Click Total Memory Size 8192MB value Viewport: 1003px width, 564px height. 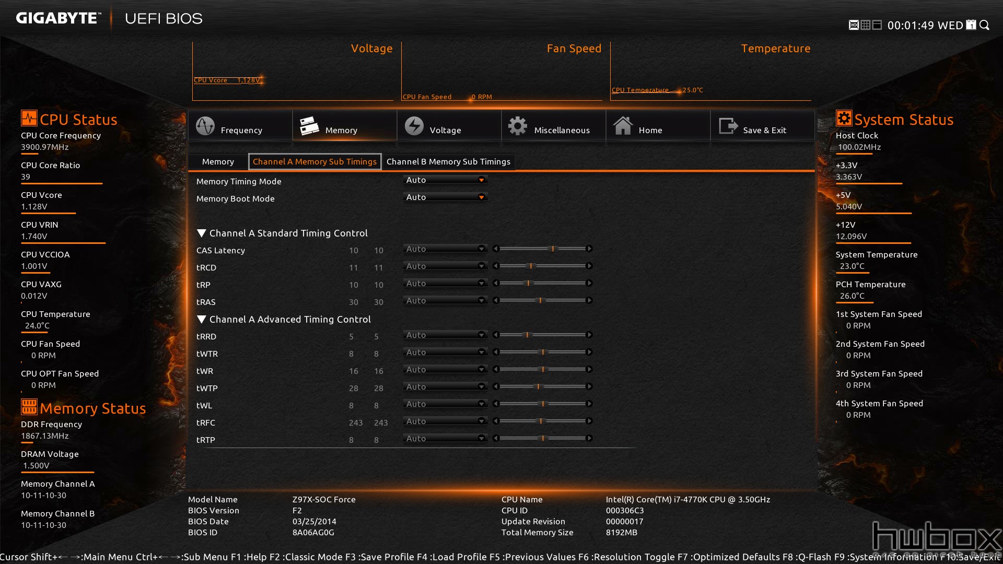[x=622, y=532]
